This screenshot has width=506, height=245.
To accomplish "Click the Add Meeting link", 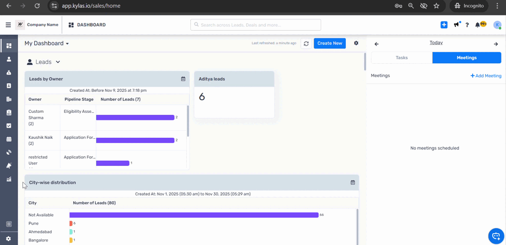I will pos(486,76).
